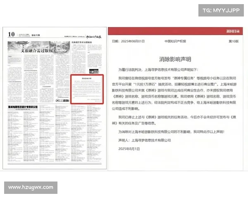Click the line starting 为履行法院判决
Image resolution: width=248 pixels, height=198 pixels.
click(158, 70)
